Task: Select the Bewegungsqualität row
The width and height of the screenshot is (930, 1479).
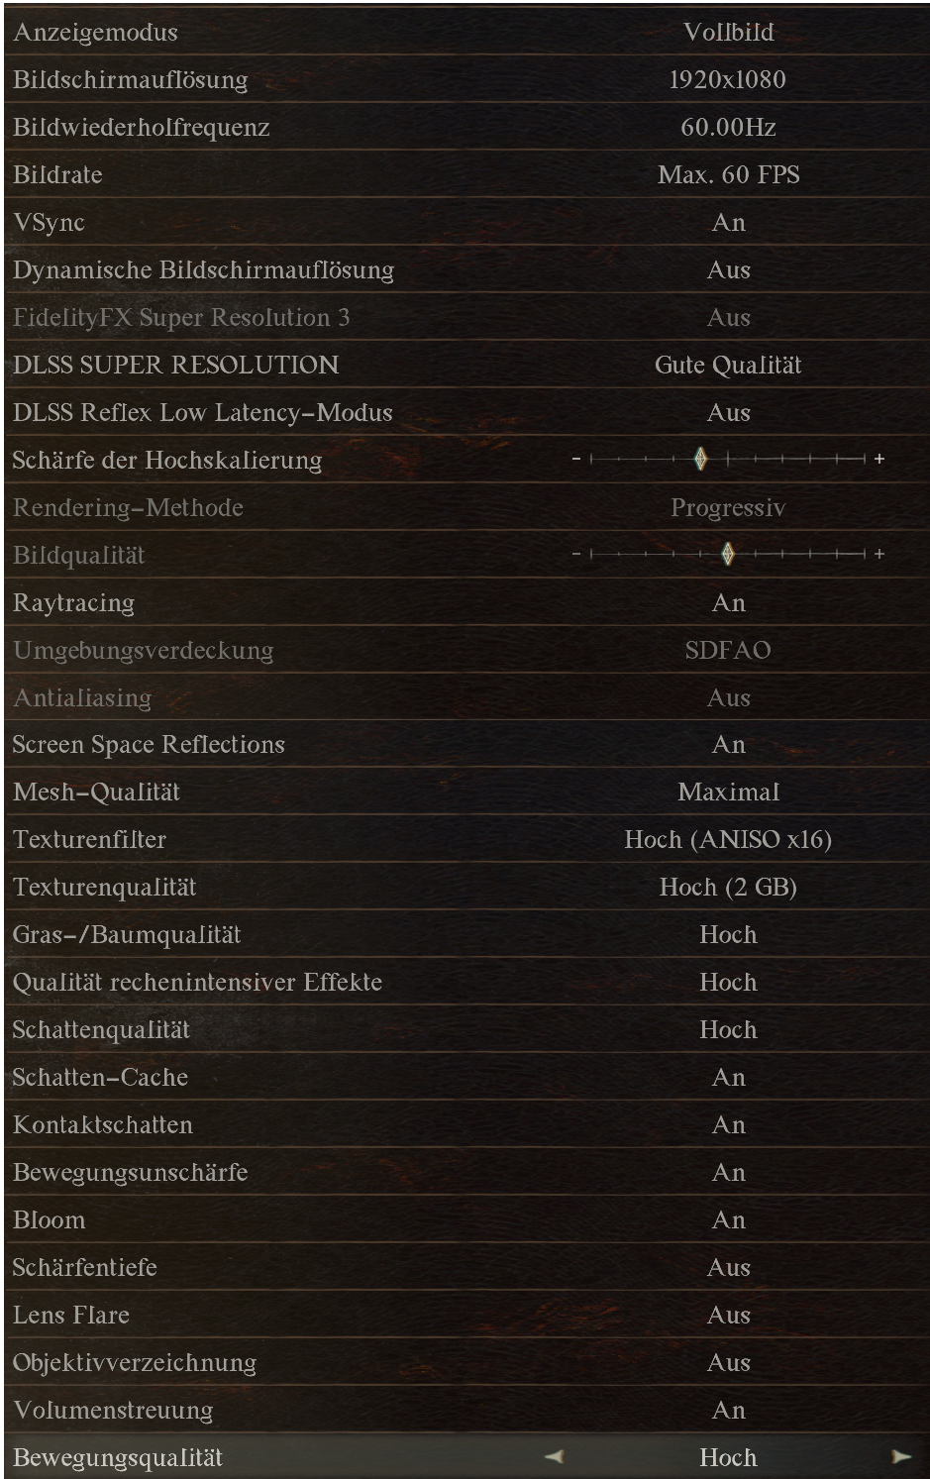Action: 465,1458
